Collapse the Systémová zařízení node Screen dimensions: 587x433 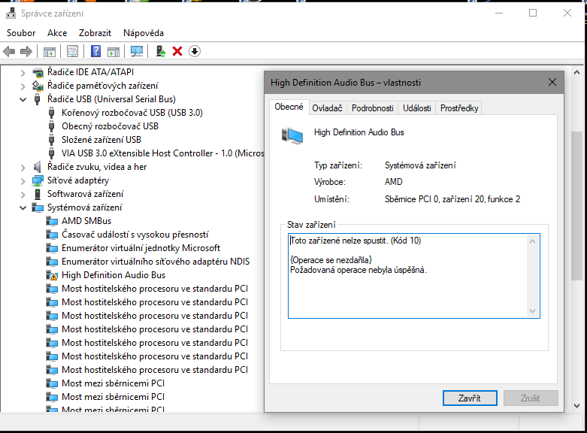pyautogui.click(x=23, y=208)
